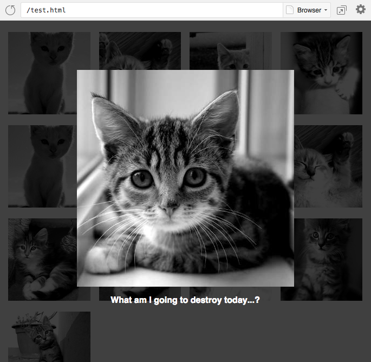Select first-row orange kitten by door thumbnail
The height and width of the screenshot is (362, 371).
pos(231,51)
